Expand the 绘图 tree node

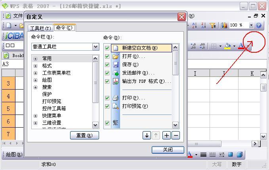pos(36,80)
